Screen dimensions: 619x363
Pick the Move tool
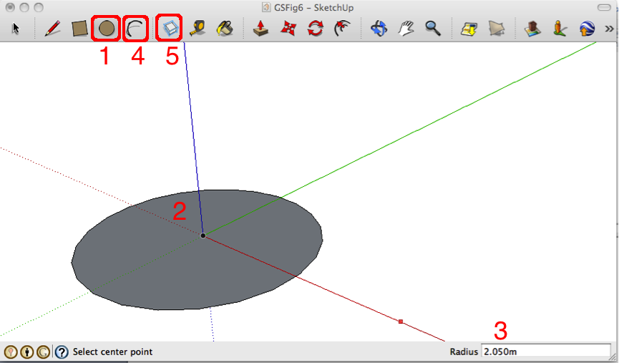click(x=288, y=29)
